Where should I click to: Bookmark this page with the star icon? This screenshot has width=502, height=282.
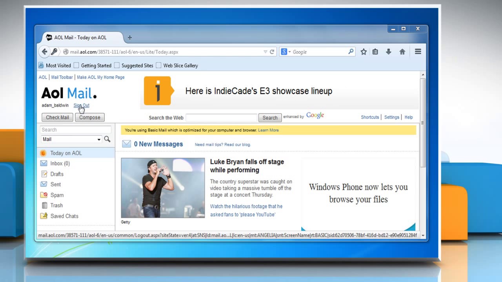[364, 52]
